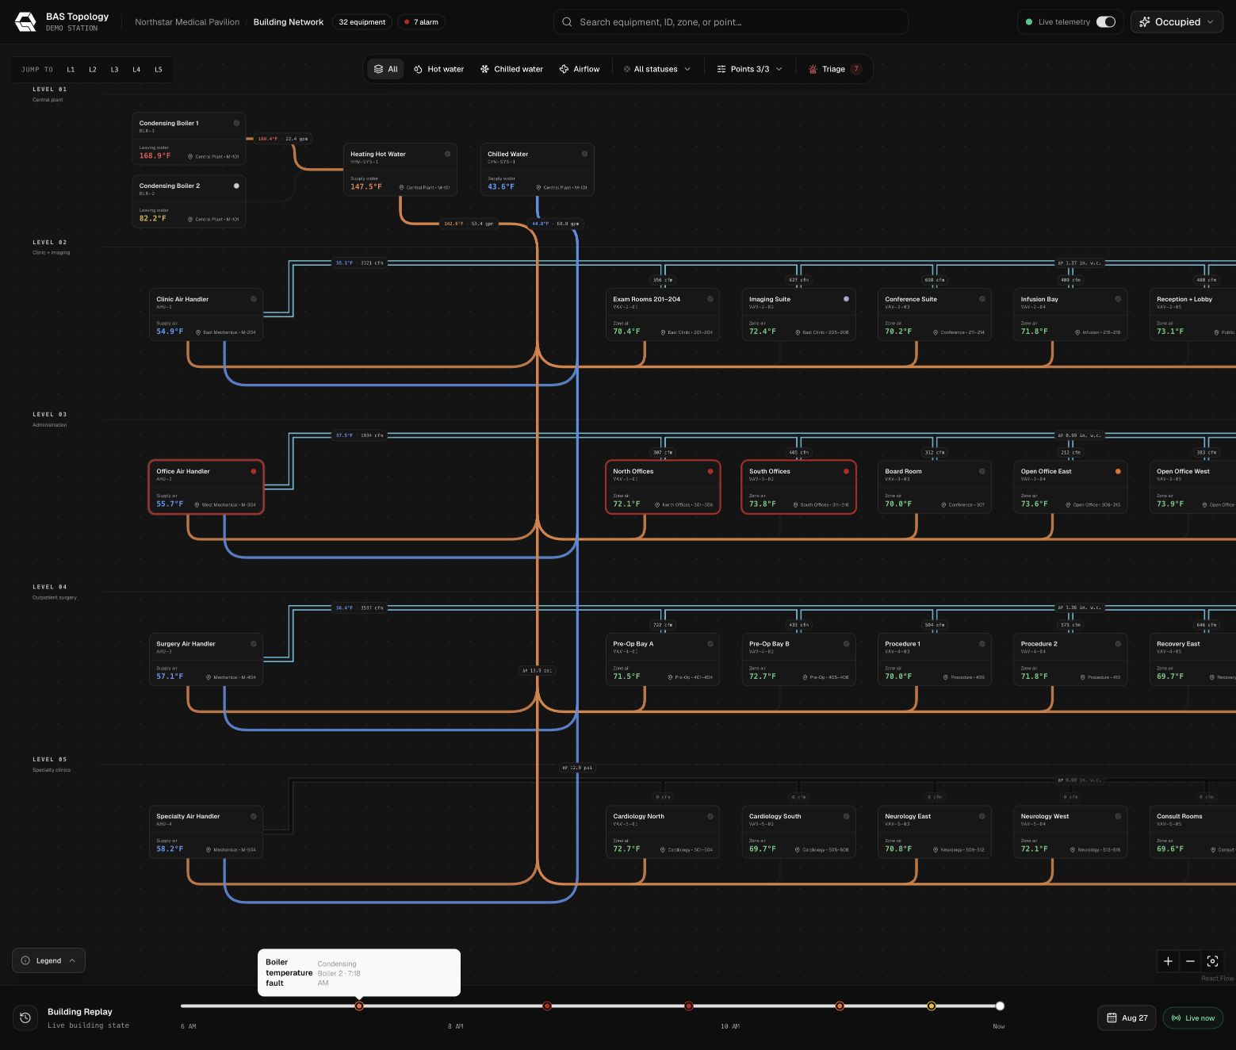Zoom out with the minus button
Screen dimensions: 1236x1050
(x=1190, y=961)
